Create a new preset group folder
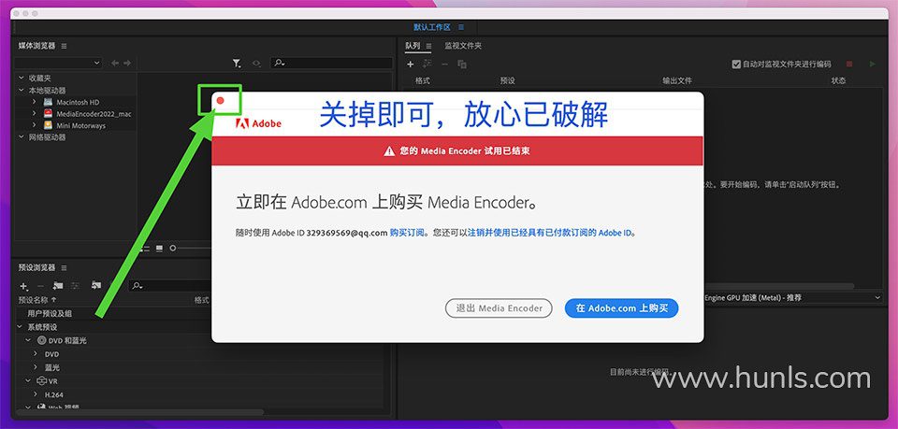Viewport: 898px width, 429px height. (x=58, y=285)
